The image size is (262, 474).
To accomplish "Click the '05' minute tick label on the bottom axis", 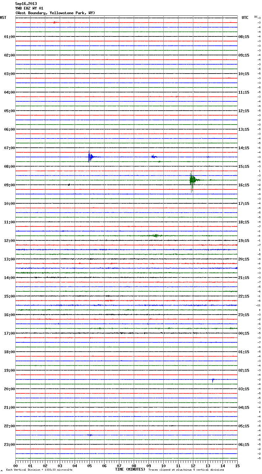I will pos(89,466).
